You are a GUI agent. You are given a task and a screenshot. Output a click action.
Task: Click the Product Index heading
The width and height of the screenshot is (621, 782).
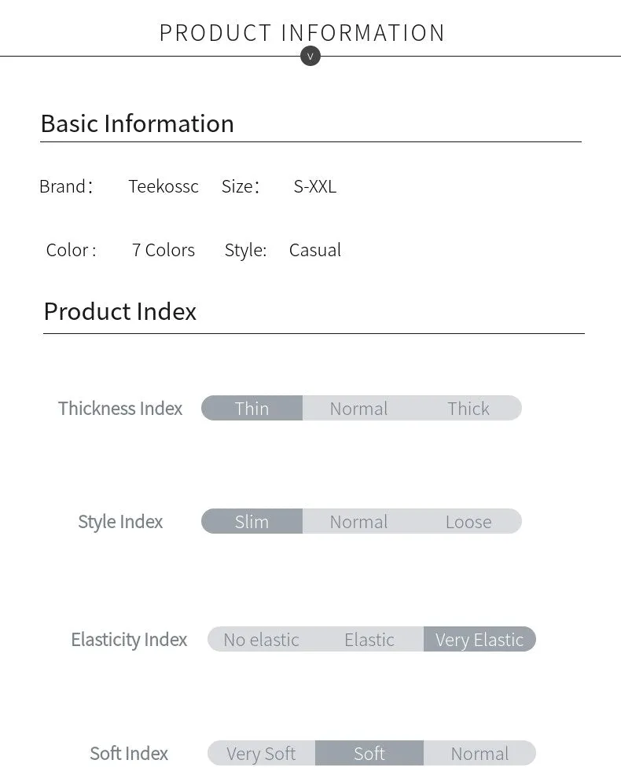coord(120,311)
